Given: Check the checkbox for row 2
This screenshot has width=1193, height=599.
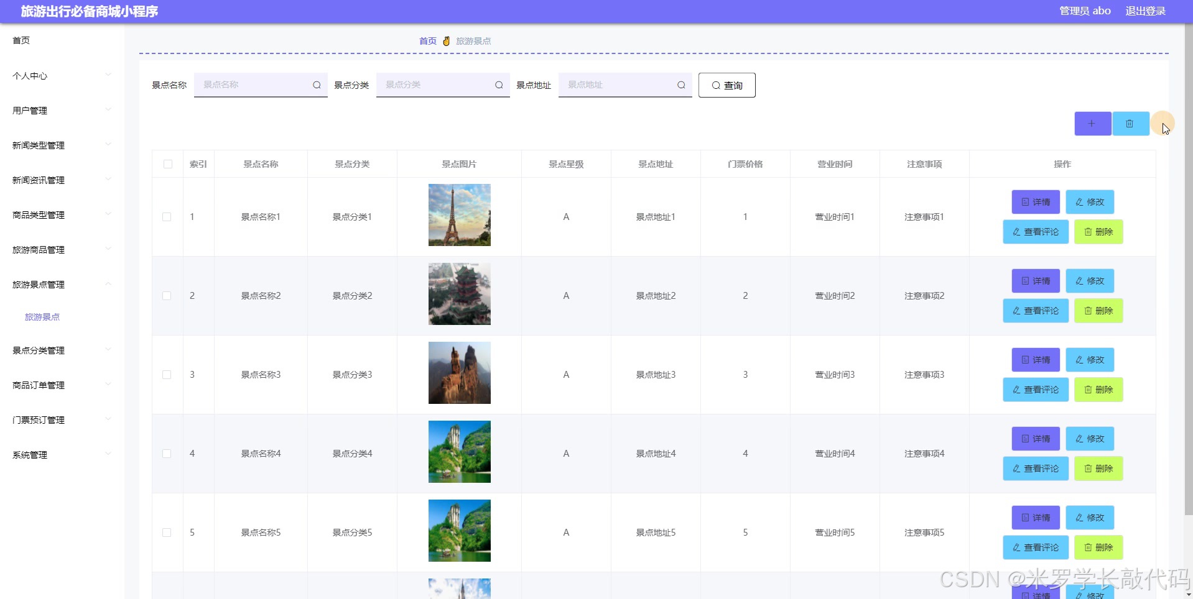Looking at the screenshot, I should click(x=167, y=296).
